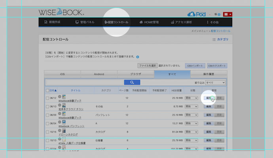Click the CSVインポート button
Viewport: 273px width, 158px height.
pos(195,65)
